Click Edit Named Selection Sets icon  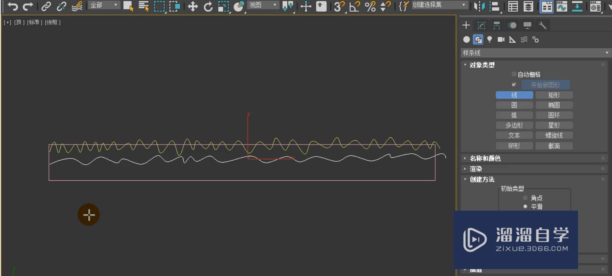403,6
